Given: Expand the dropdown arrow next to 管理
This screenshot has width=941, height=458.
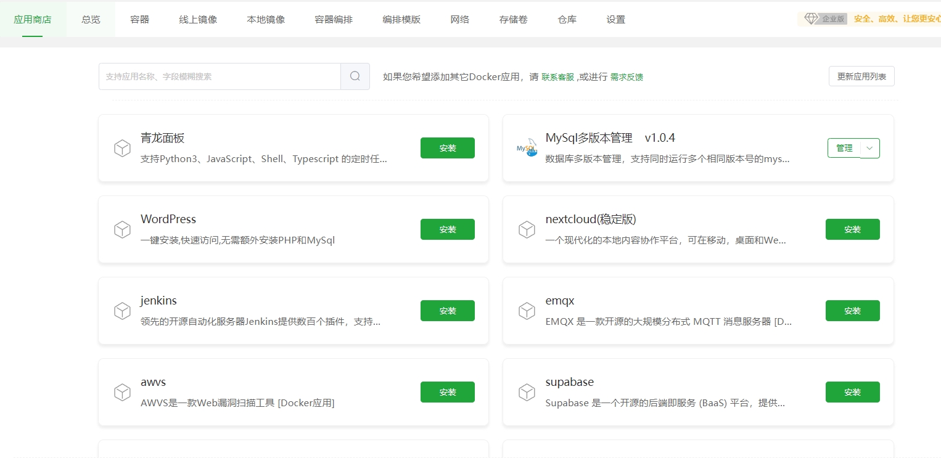Looking at the screenshot, I should point(869,148).
